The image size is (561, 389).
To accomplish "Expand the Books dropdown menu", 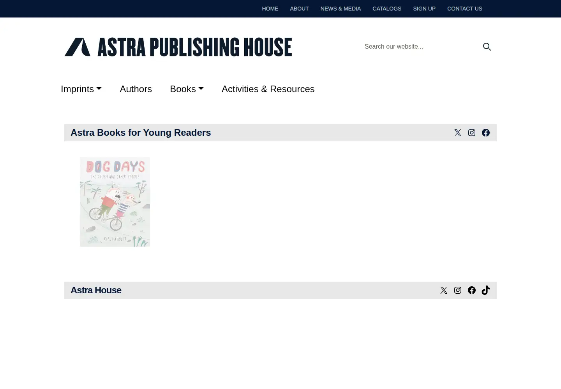I will tap(187, 89).
